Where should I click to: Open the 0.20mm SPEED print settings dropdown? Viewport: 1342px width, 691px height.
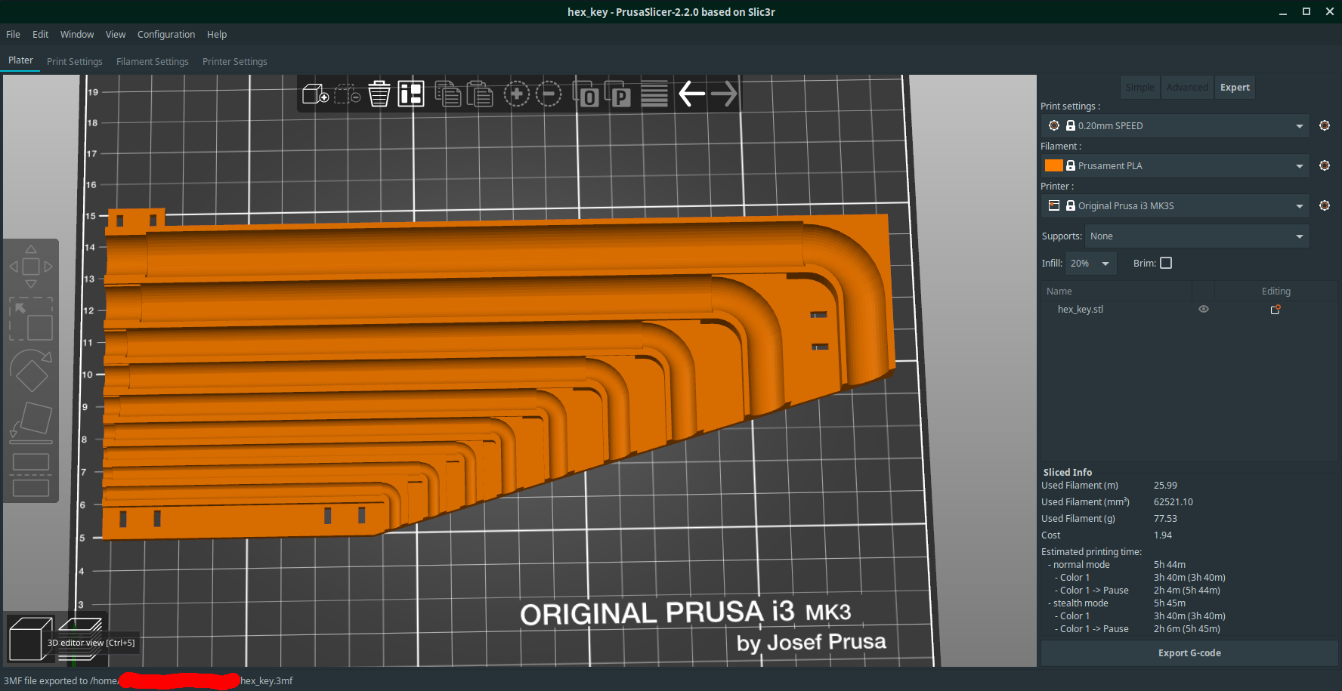[x=1175, y=126]
